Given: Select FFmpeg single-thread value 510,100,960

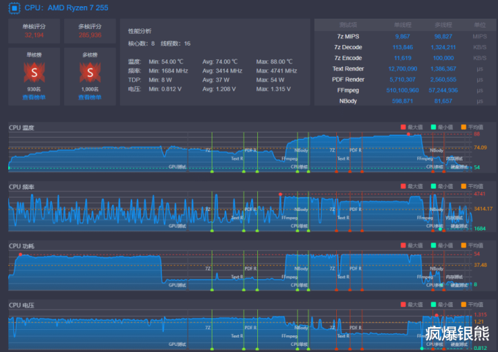Looking at the screenshot, I should tap(403, 91).
